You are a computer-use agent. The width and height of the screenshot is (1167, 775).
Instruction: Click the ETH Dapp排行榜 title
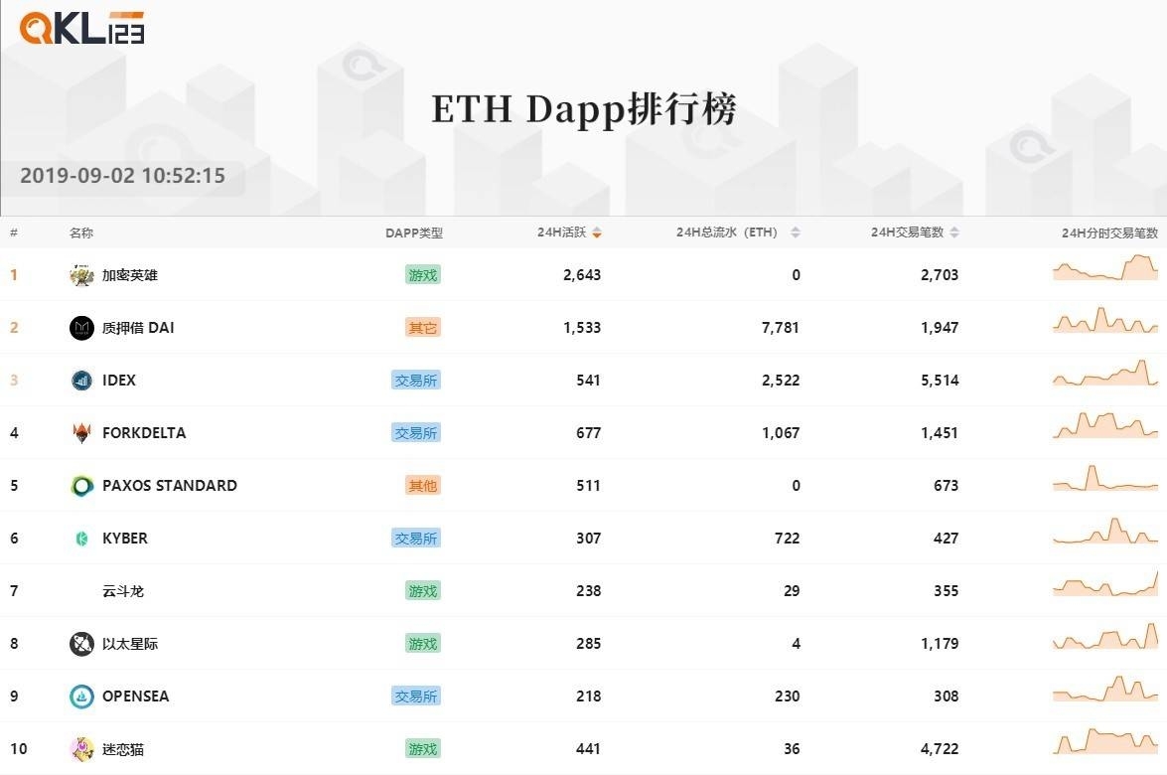click(x=584, y=109)
